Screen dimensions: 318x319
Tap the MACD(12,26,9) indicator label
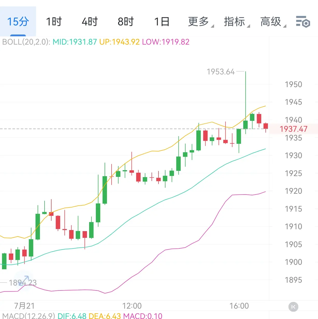click(x=28, y=316)
